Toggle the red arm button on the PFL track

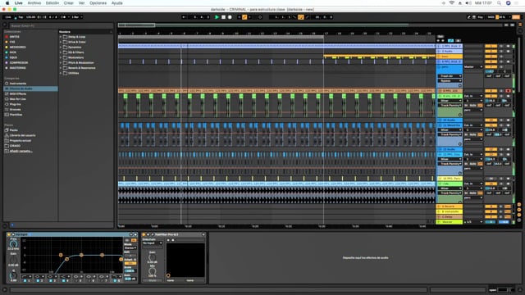pyautogui.click(x=508, y=91)
